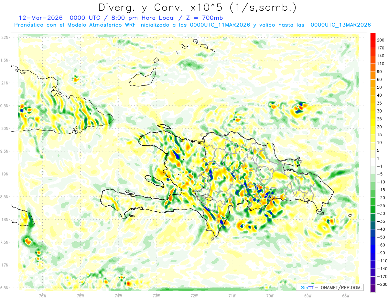Viewport: 388px width, 300px height.
Task: Click the "70W" longitude label
Action: click(x=270, y=296)
